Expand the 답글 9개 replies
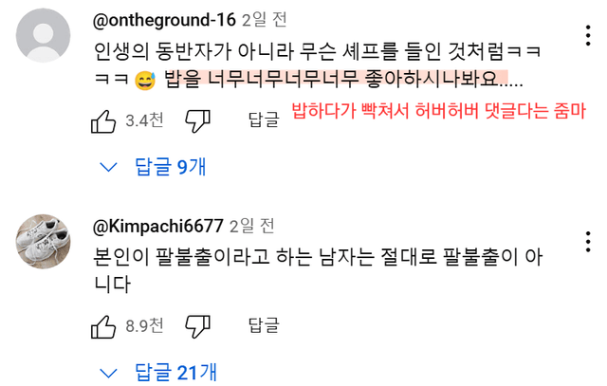 [x=170, y=167]
